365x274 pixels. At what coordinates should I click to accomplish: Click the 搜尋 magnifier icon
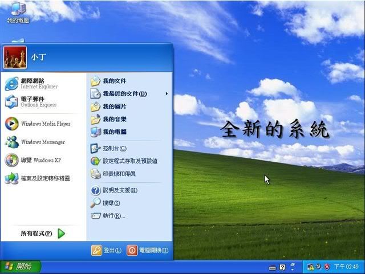tap(95, 203)
